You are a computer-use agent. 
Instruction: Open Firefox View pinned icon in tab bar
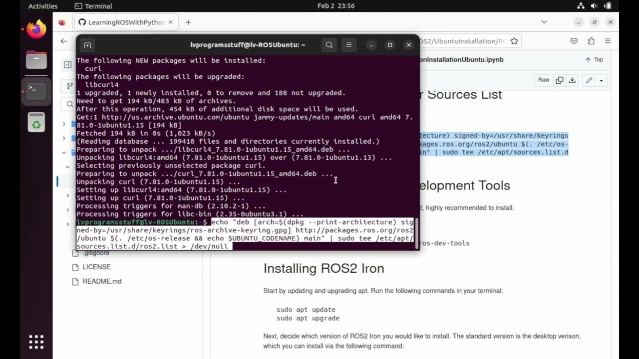(62, 22)
